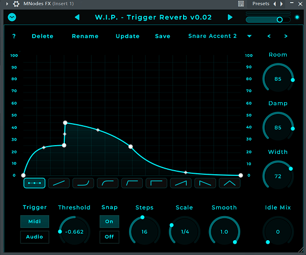Click the window resize grip corner
Viewport: 306px width, 255px height.
301,250
